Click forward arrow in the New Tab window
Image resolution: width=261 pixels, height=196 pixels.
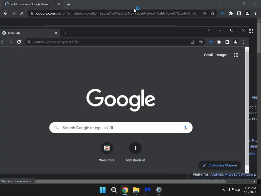click(x=11, y=42)
